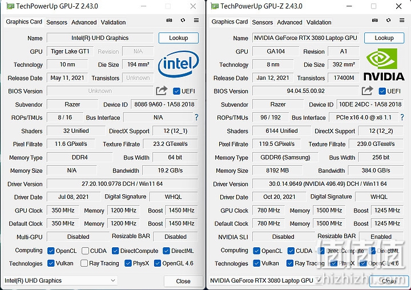This screenshot has height=290, width=411.
Task: Click the screenshot camera icon in the Intel window
Action: point(169,20)
